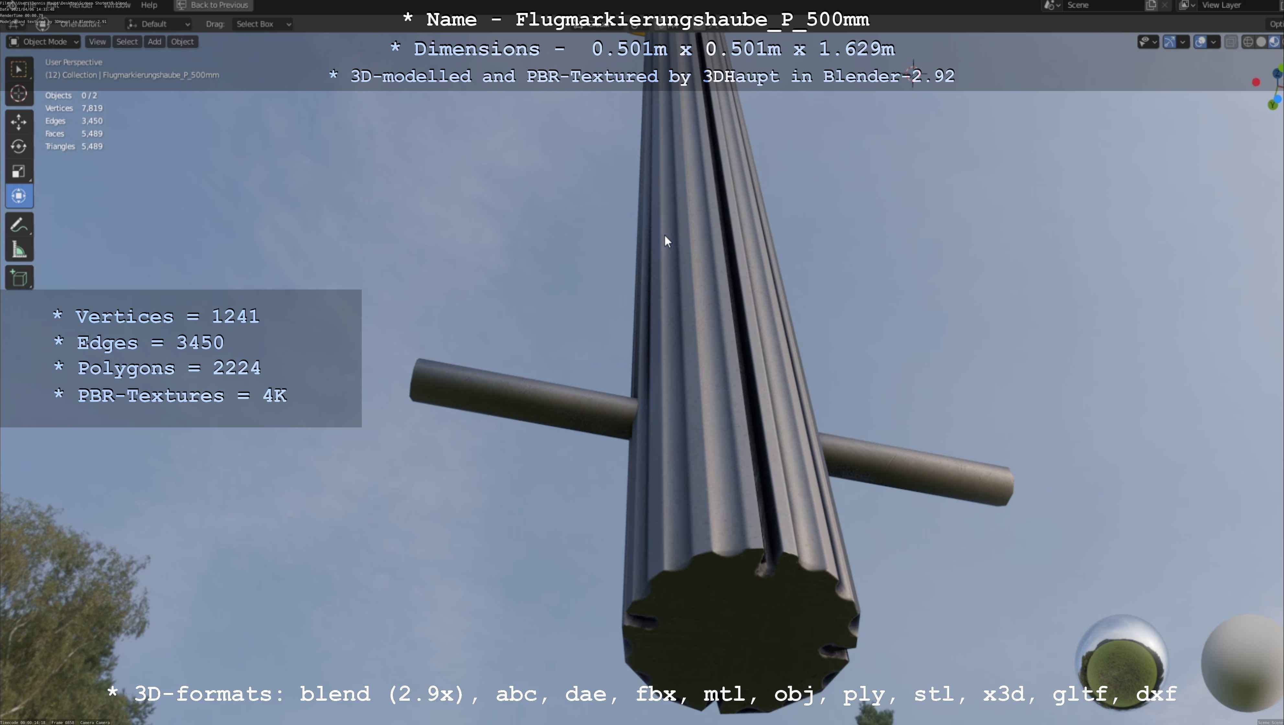Open the viewport Object menu
Image resolution: width=1284 pixels, height=725 pixels.
click(182, 42)
